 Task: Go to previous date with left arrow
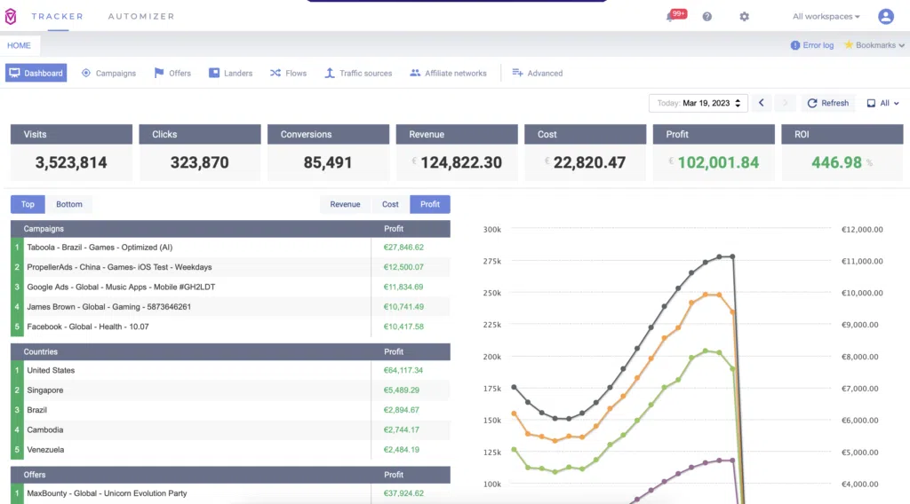tap(762, 103)
